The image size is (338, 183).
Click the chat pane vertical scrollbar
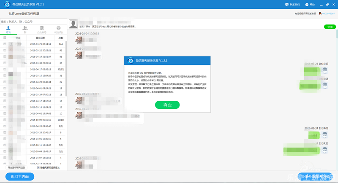tap(337, 34)
